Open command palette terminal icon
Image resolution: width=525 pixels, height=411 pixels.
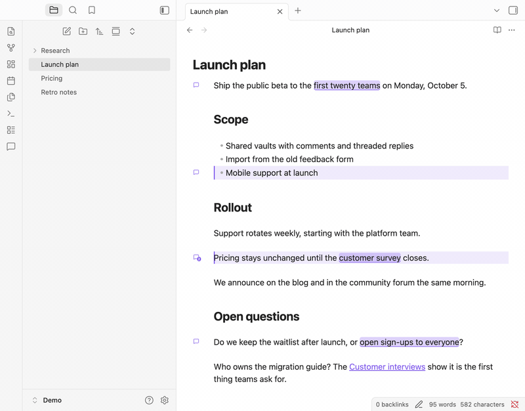[11, 114]
